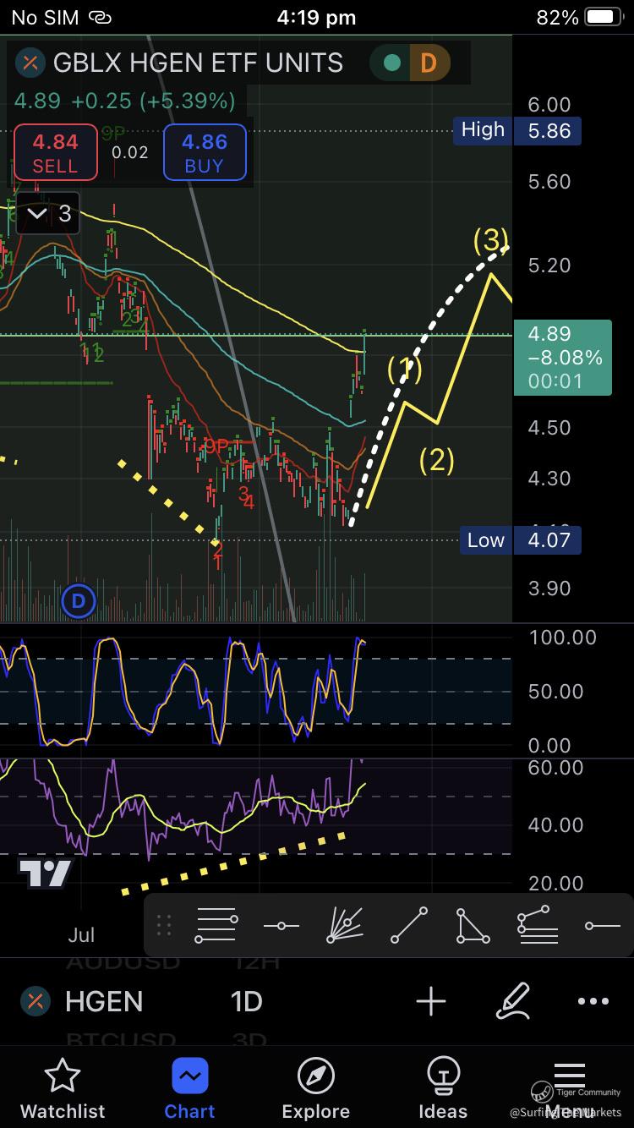Tap the Low 4.07 price label

(519, 540)
